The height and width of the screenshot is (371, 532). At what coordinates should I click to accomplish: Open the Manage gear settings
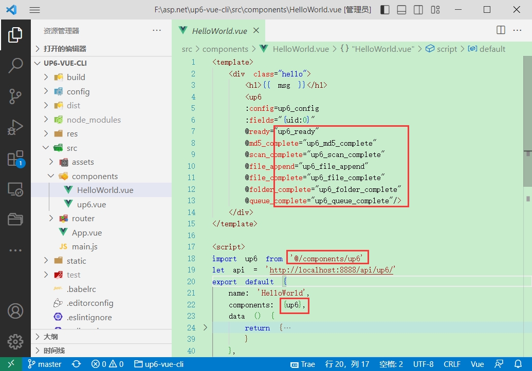(15, 341)
